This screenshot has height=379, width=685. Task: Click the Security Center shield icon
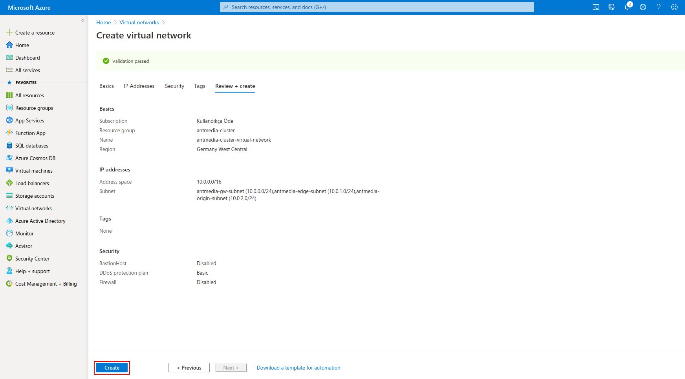click(x=9, y=259)
